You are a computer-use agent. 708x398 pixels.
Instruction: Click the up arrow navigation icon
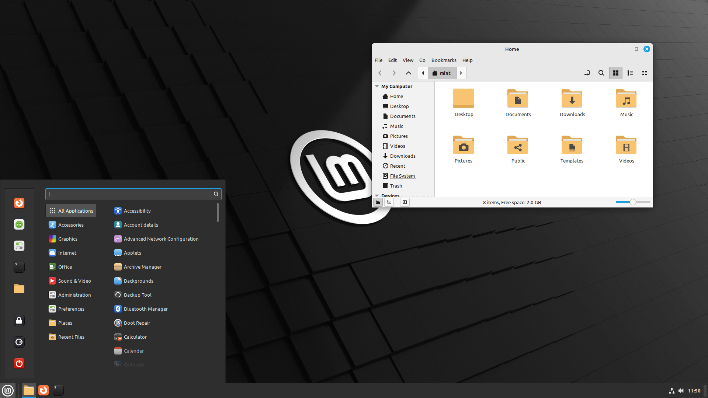tap(409, 73)
